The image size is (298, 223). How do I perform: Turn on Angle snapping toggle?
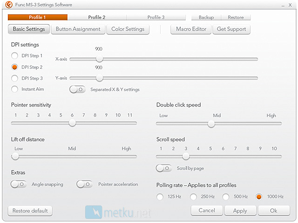[x=19, y=184]
